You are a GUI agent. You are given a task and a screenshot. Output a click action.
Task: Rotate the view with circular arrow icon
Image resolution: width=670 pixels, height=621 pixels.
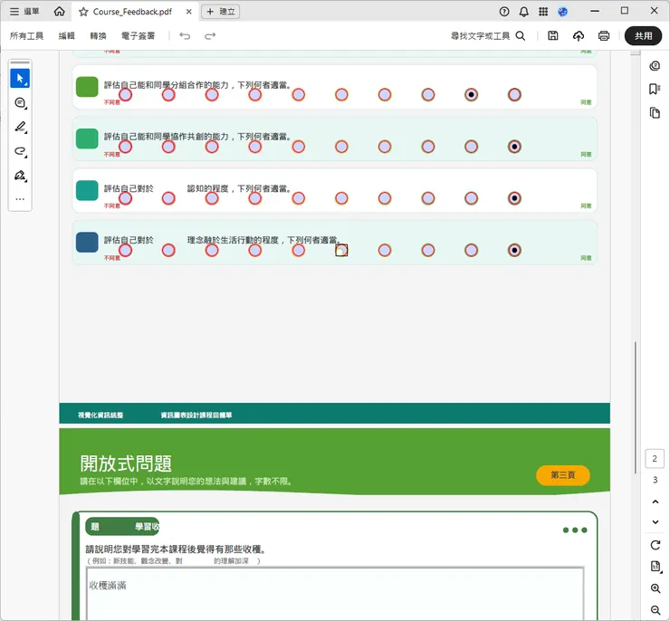pyautogui.click(x=655, y=545)
